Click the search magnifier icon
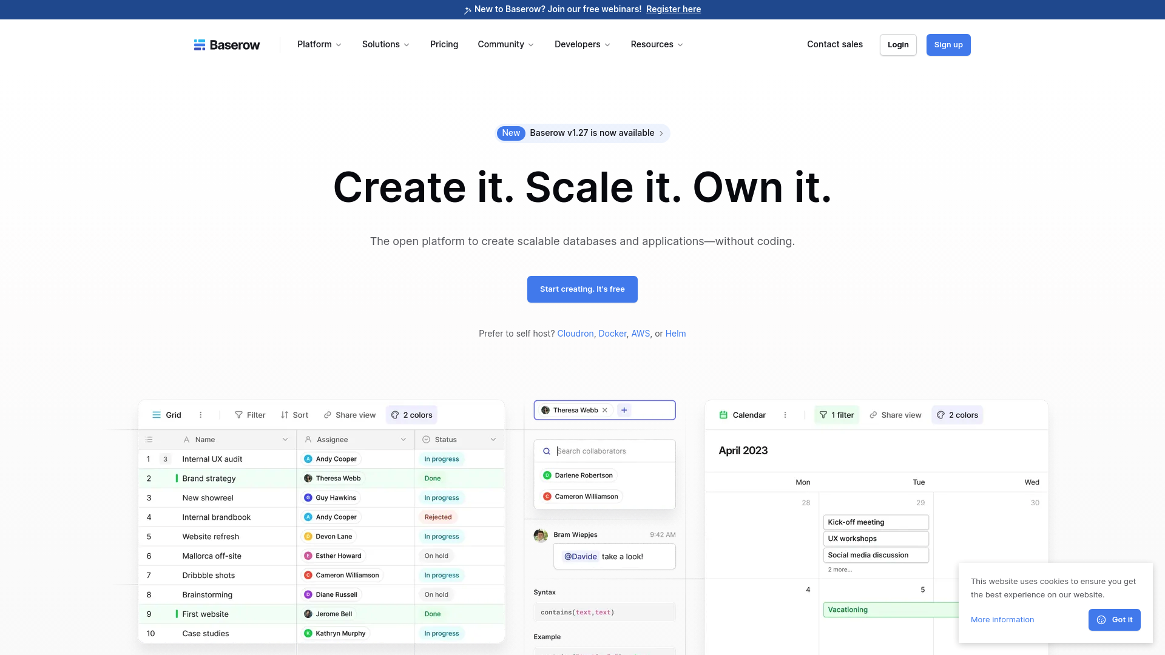Screen dimensions: 1165x655 coord(547,451)
